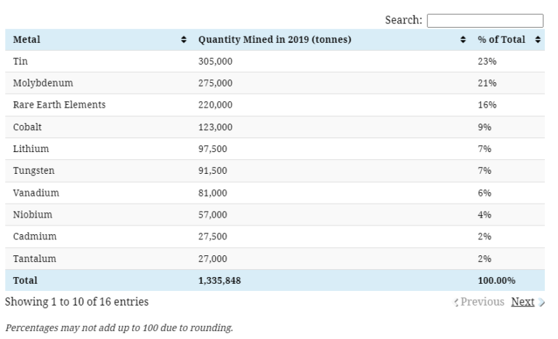The width and height of the screenshot is (558, 339).
Task: Click the arrow beside Next
Action: pos(541,303)
